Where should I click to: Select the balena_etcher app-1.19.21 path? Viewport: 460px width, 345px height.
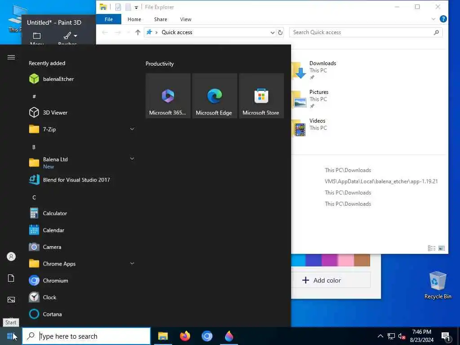tap(381, 181)
